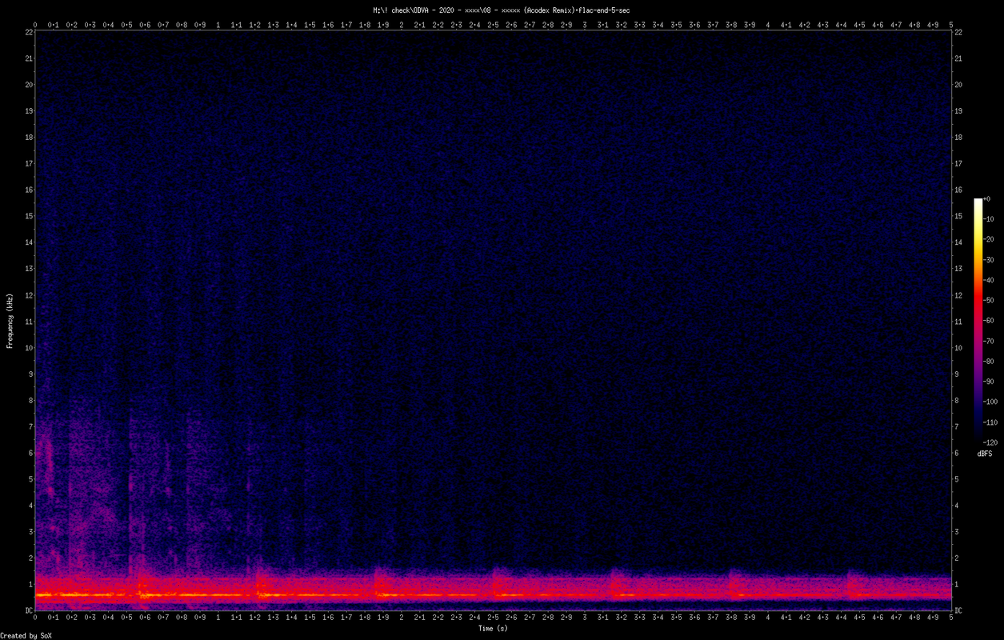Viewport: 1004px width, 640px height.
Task: Select the '-50' value on dBFS legend
Action: [x=988, y=301]
